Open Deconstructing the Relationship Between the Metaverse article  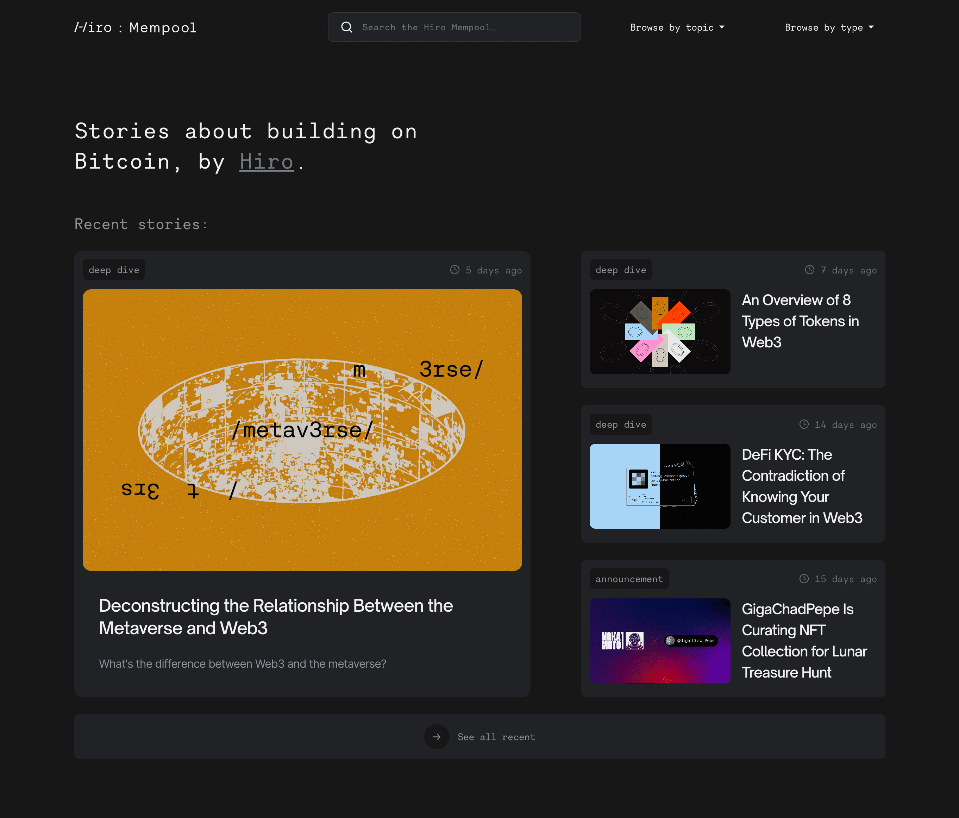(x=276, y=617)
